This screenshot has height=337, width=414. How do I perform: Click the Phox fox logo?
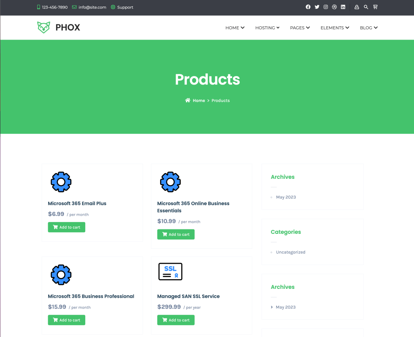pyautogui.click(x=44, y=28)
